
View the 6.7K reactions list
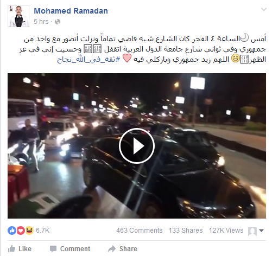click(x=43, y=231)
